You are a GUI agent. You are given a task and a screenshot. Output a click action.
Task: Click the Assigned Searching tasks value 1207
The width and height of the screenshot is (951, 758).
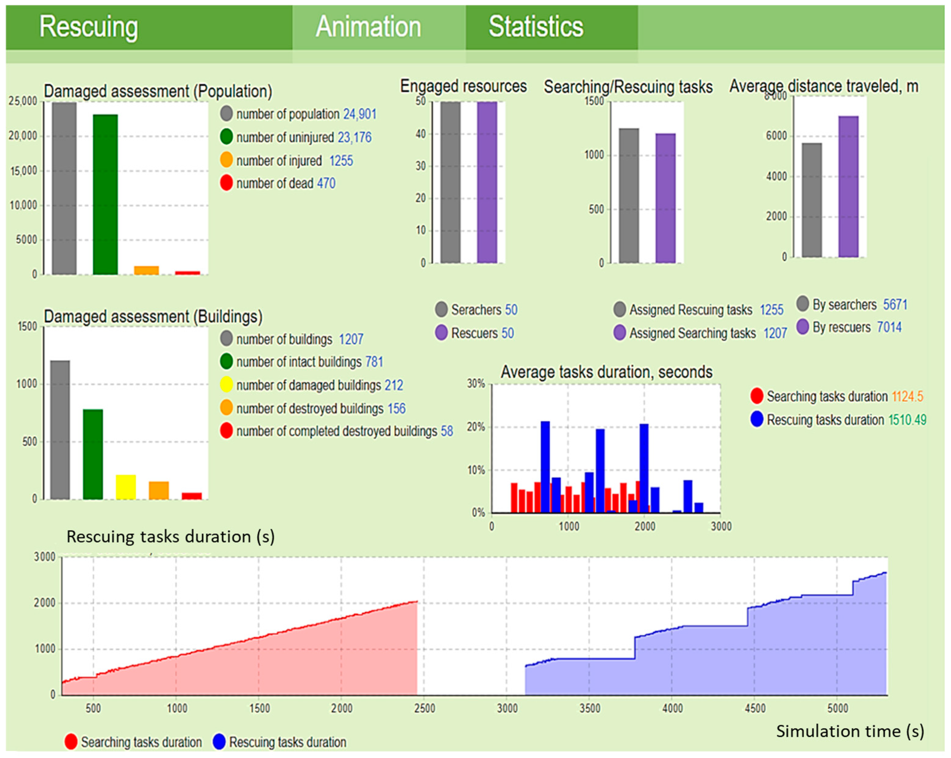(x=775, y=333)
